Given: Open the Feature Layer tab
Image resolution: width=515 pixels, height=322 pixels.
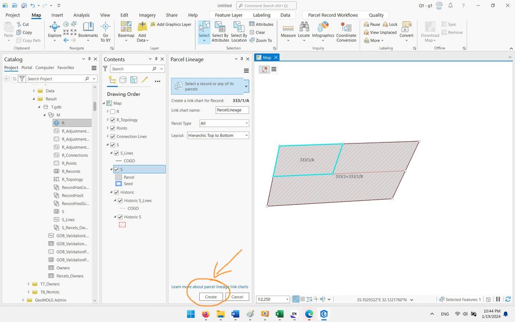Looking at the screenshot, I should point(229,15).
